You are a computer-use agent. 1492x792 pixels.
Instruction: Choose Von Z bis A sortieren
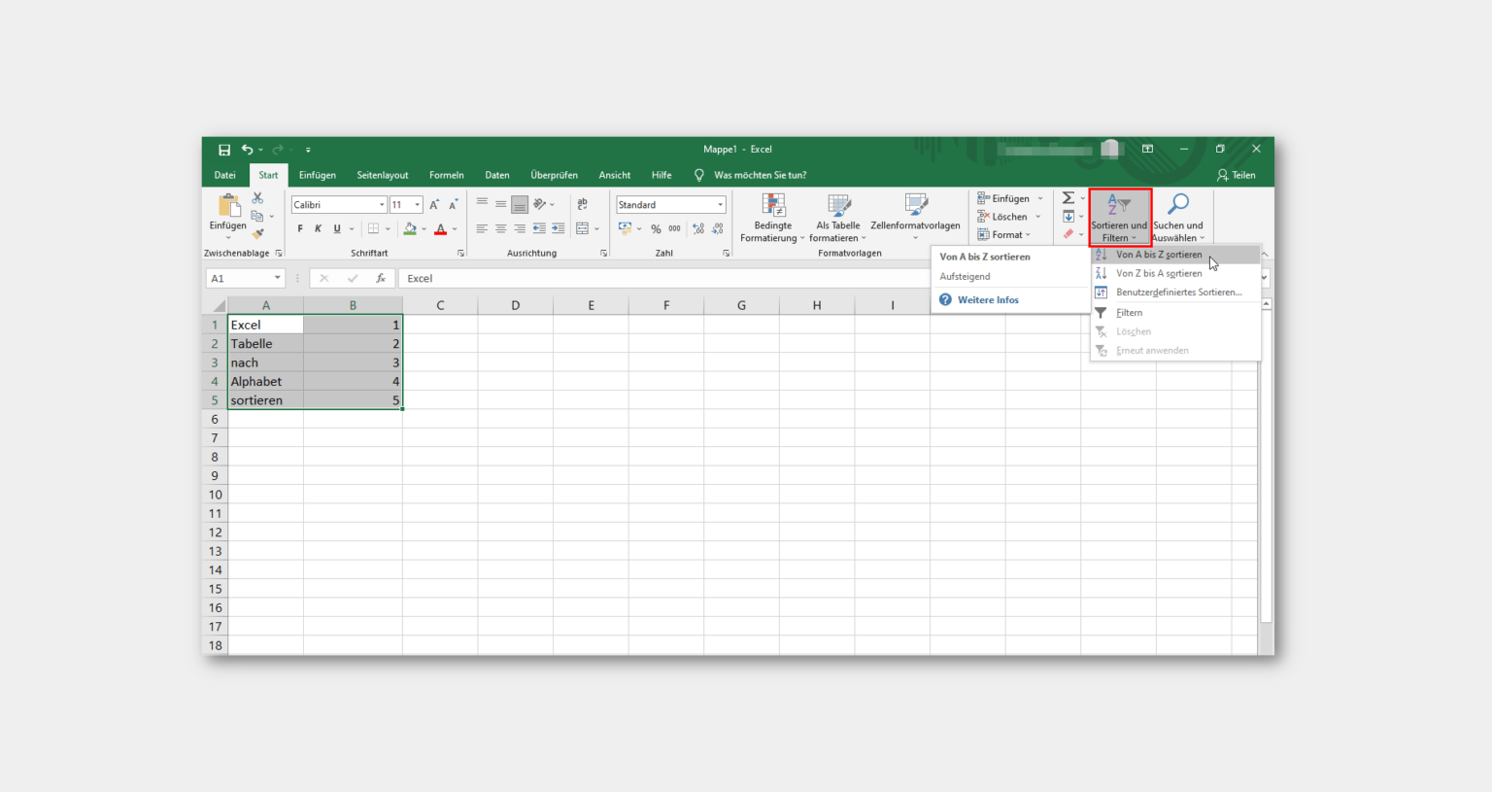[x=1159, y=274]
